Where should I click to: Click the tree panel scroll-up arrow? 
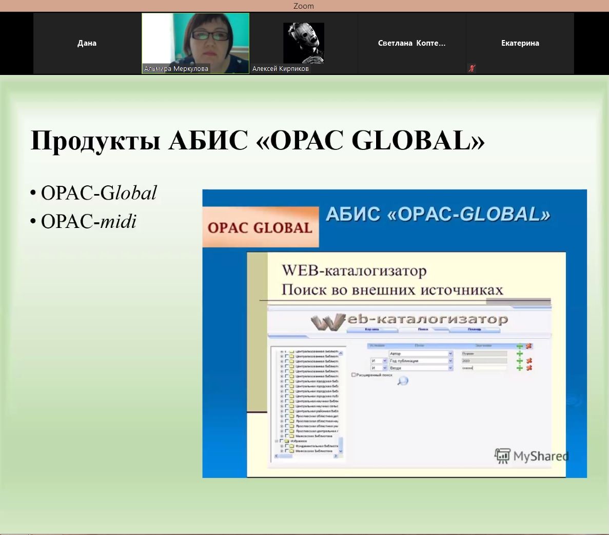tap(341, 353)
